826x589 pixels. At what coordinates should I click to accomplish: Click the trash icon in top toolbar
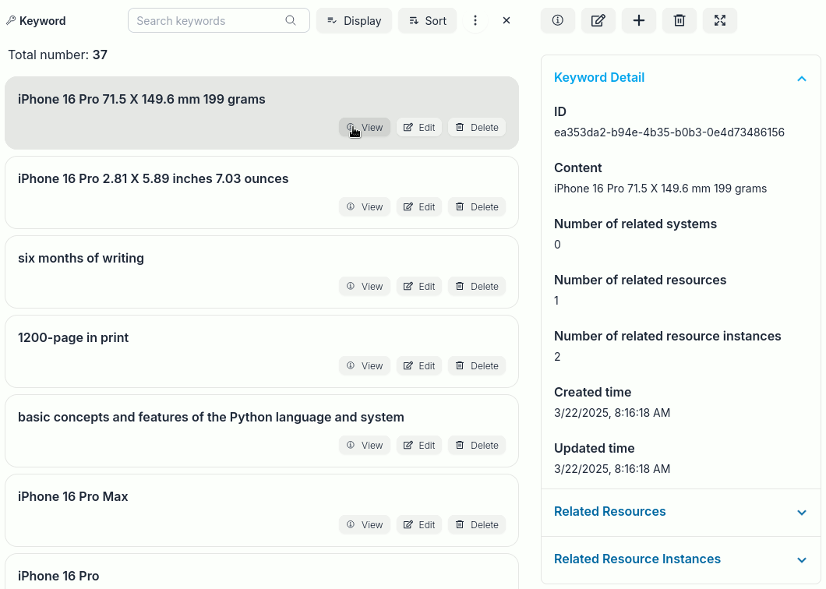pyautogui.click(x=679, y=20)
